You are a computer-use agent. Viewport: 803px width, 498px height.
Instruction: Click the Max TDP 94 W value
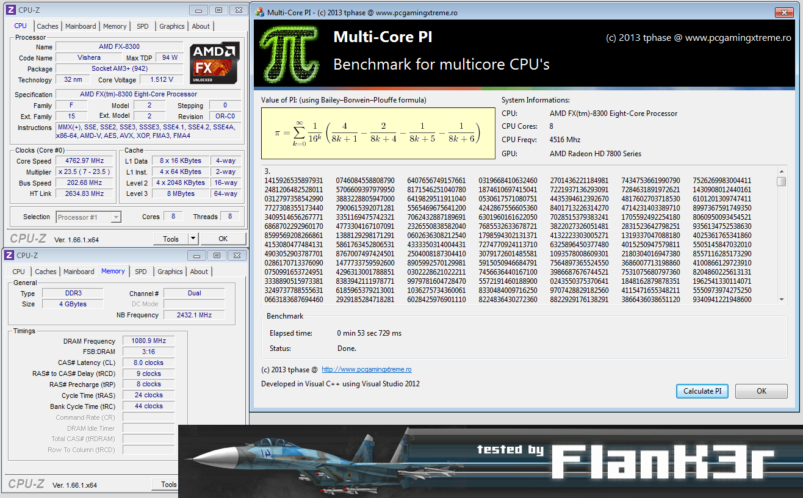(x=170, y=57)
